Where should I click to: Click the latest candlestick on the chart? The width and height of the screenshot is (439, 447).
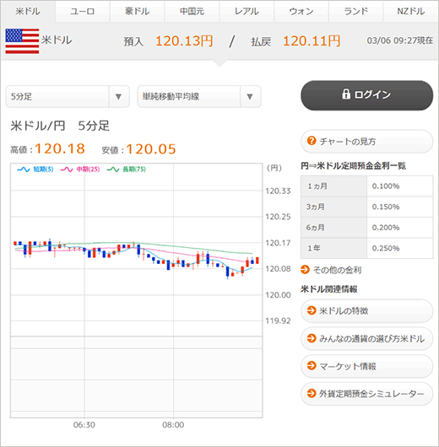[257, 261]
